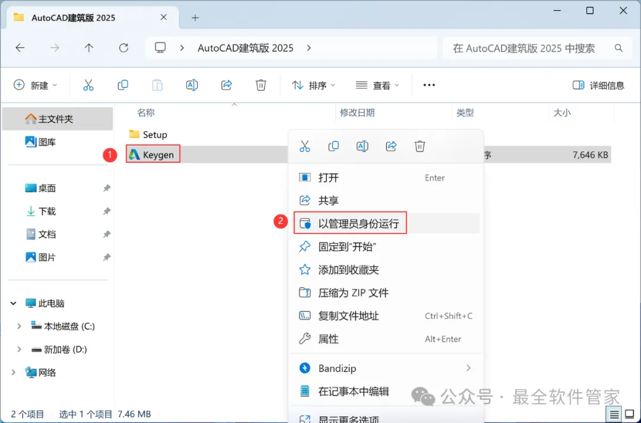Click the PC monitor icon in address bar
This screenshot has width=641, height=423.
pos(160,48)
